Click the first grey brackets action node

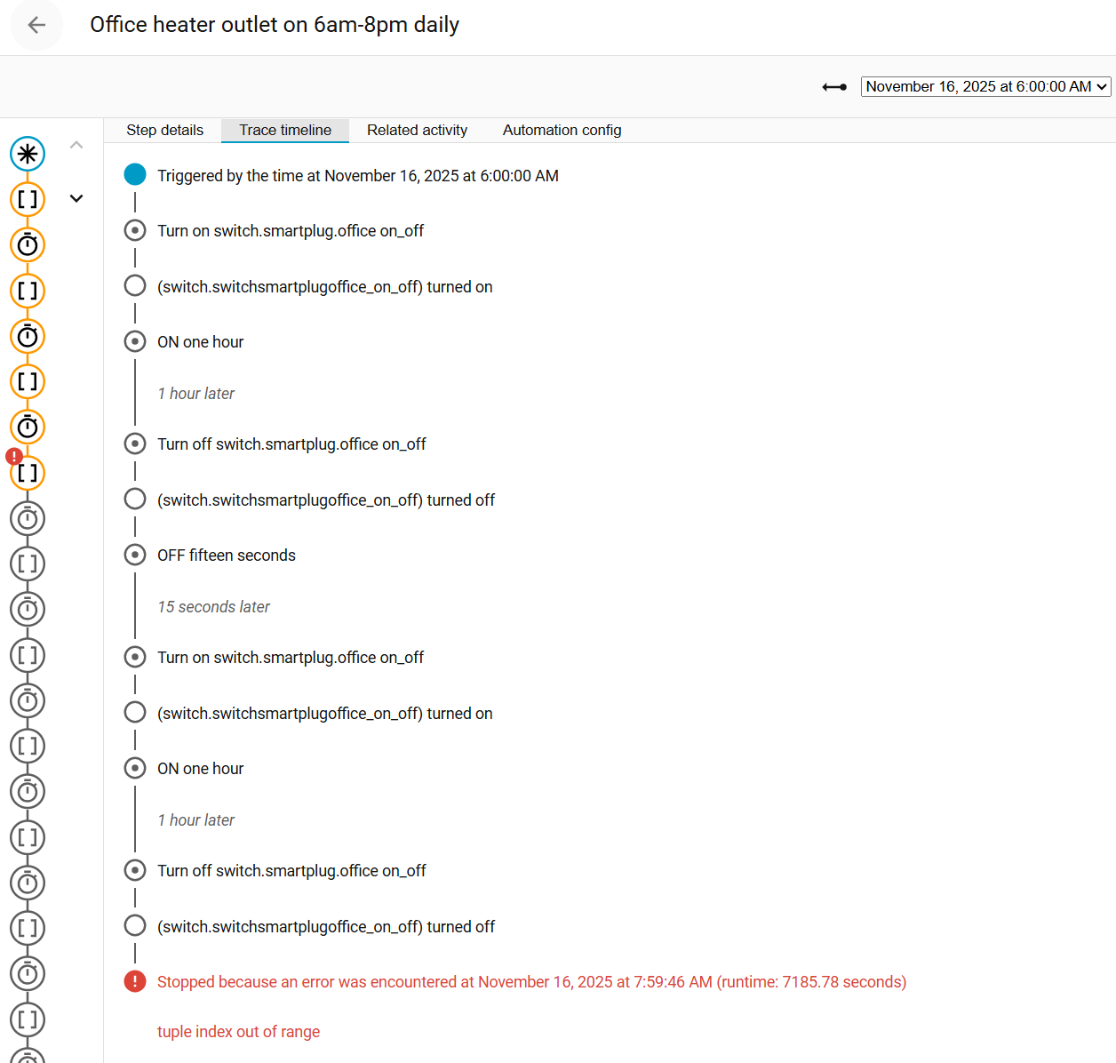(x=28, y=563)
